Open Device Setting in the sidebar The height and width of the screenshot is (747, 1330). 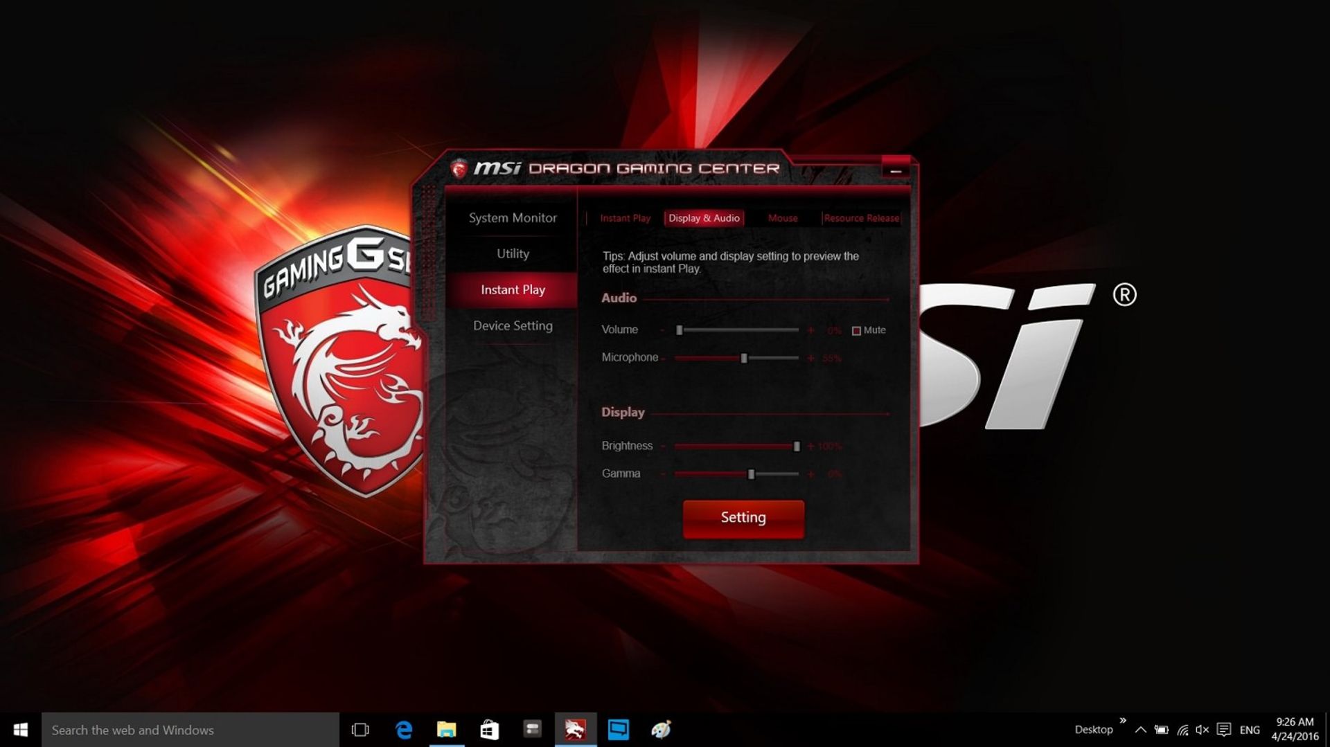513,326
